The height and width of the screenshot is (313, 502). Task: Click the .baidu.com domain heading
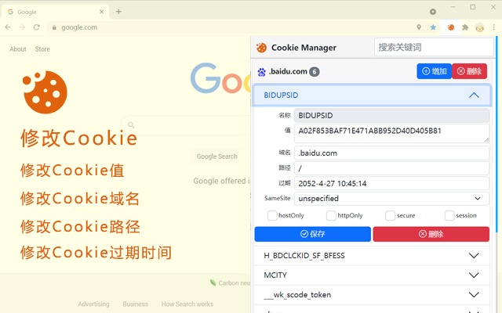tap(288, 71)
